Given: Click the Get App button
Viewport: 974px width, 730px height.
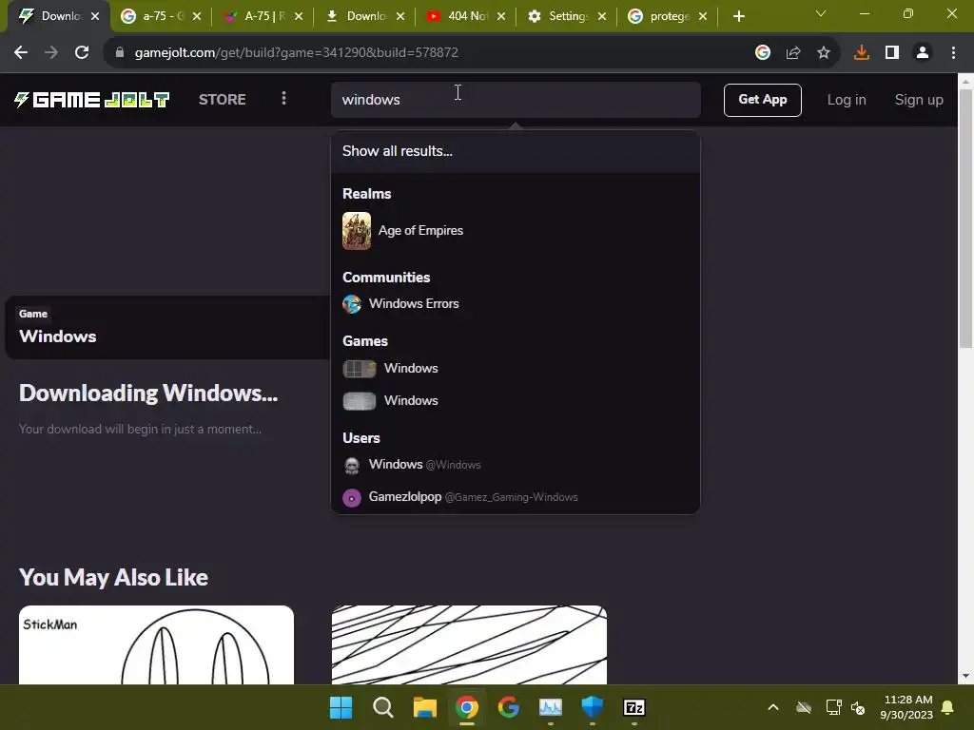Looking at the screenshot, I should (762, 100).
